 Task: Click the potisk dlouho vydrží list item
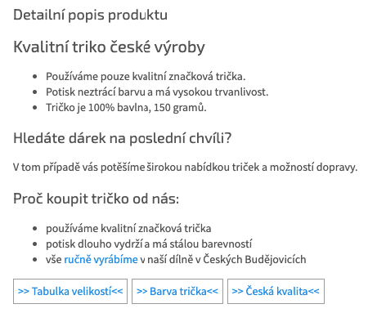tap(149, 244)
